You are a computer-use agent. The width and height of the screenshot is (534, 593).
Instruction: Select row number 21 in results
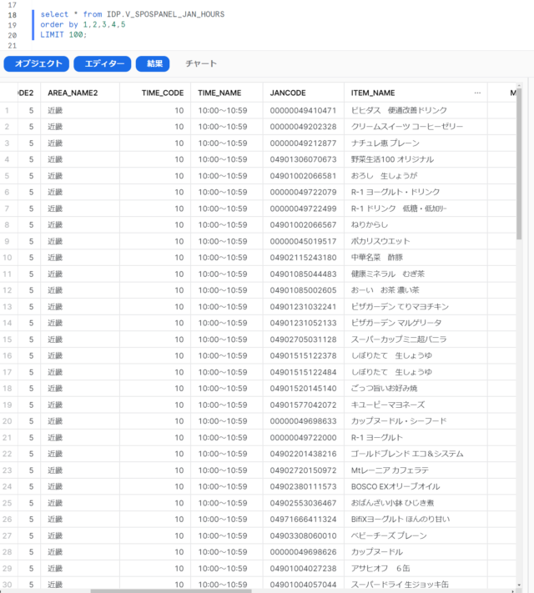pos(8,438)
